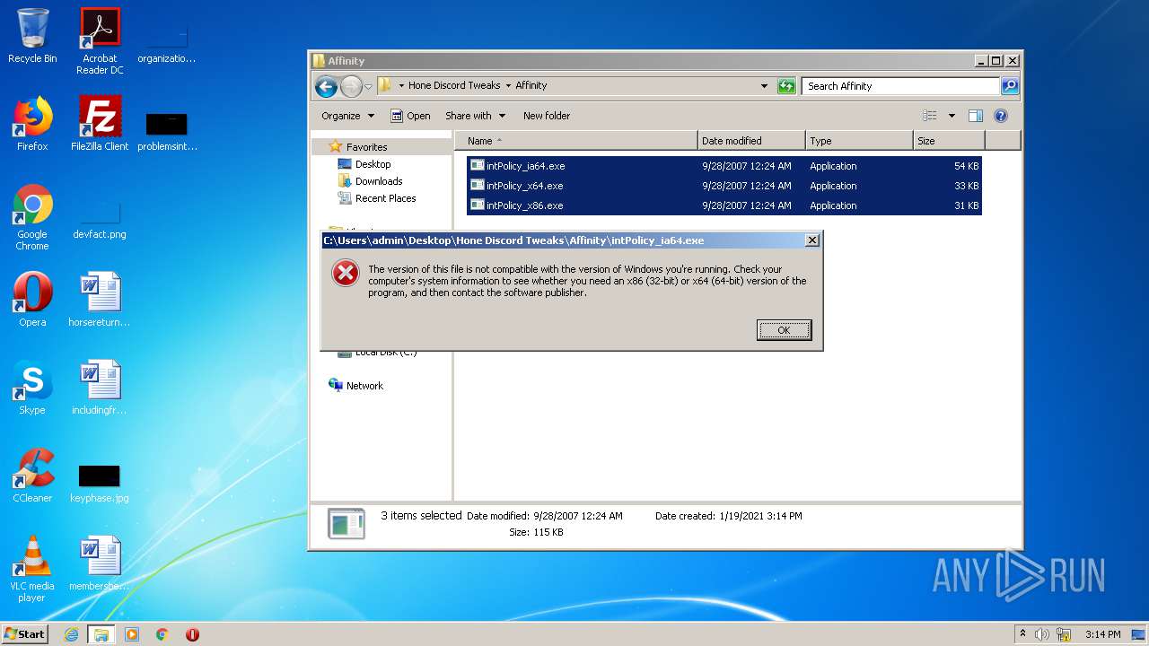Screen dimensions: 1149x646
Task: Expand address bar previous locations dropdown
Action: point(764,86)
